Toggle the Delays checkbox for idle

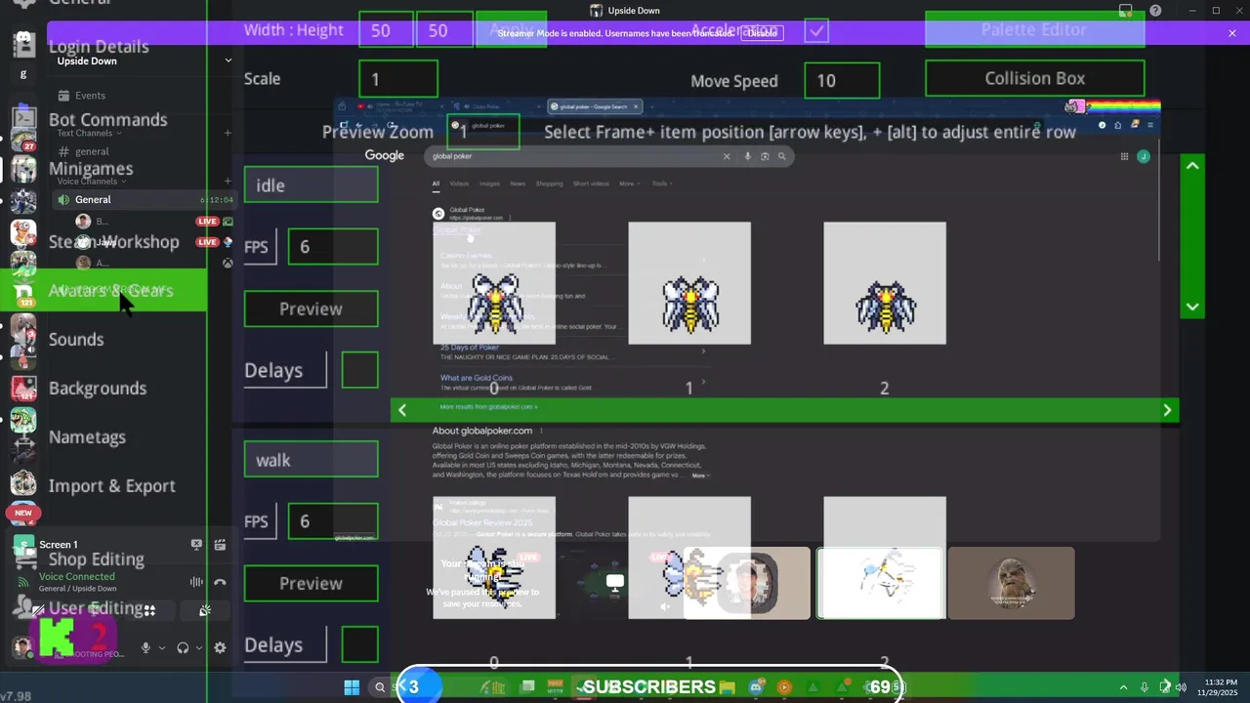(x=359, y=370)
